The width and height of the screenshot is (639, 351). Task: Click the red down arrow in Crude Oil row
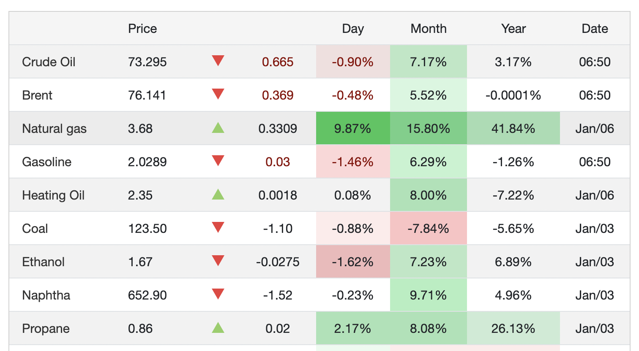click(218, 61)
